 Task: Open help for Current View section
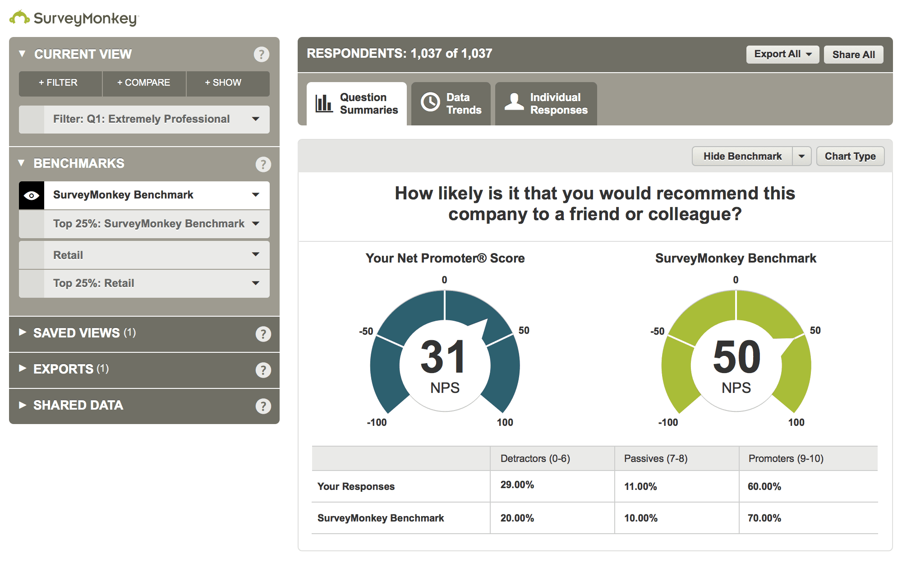(262, 54)
